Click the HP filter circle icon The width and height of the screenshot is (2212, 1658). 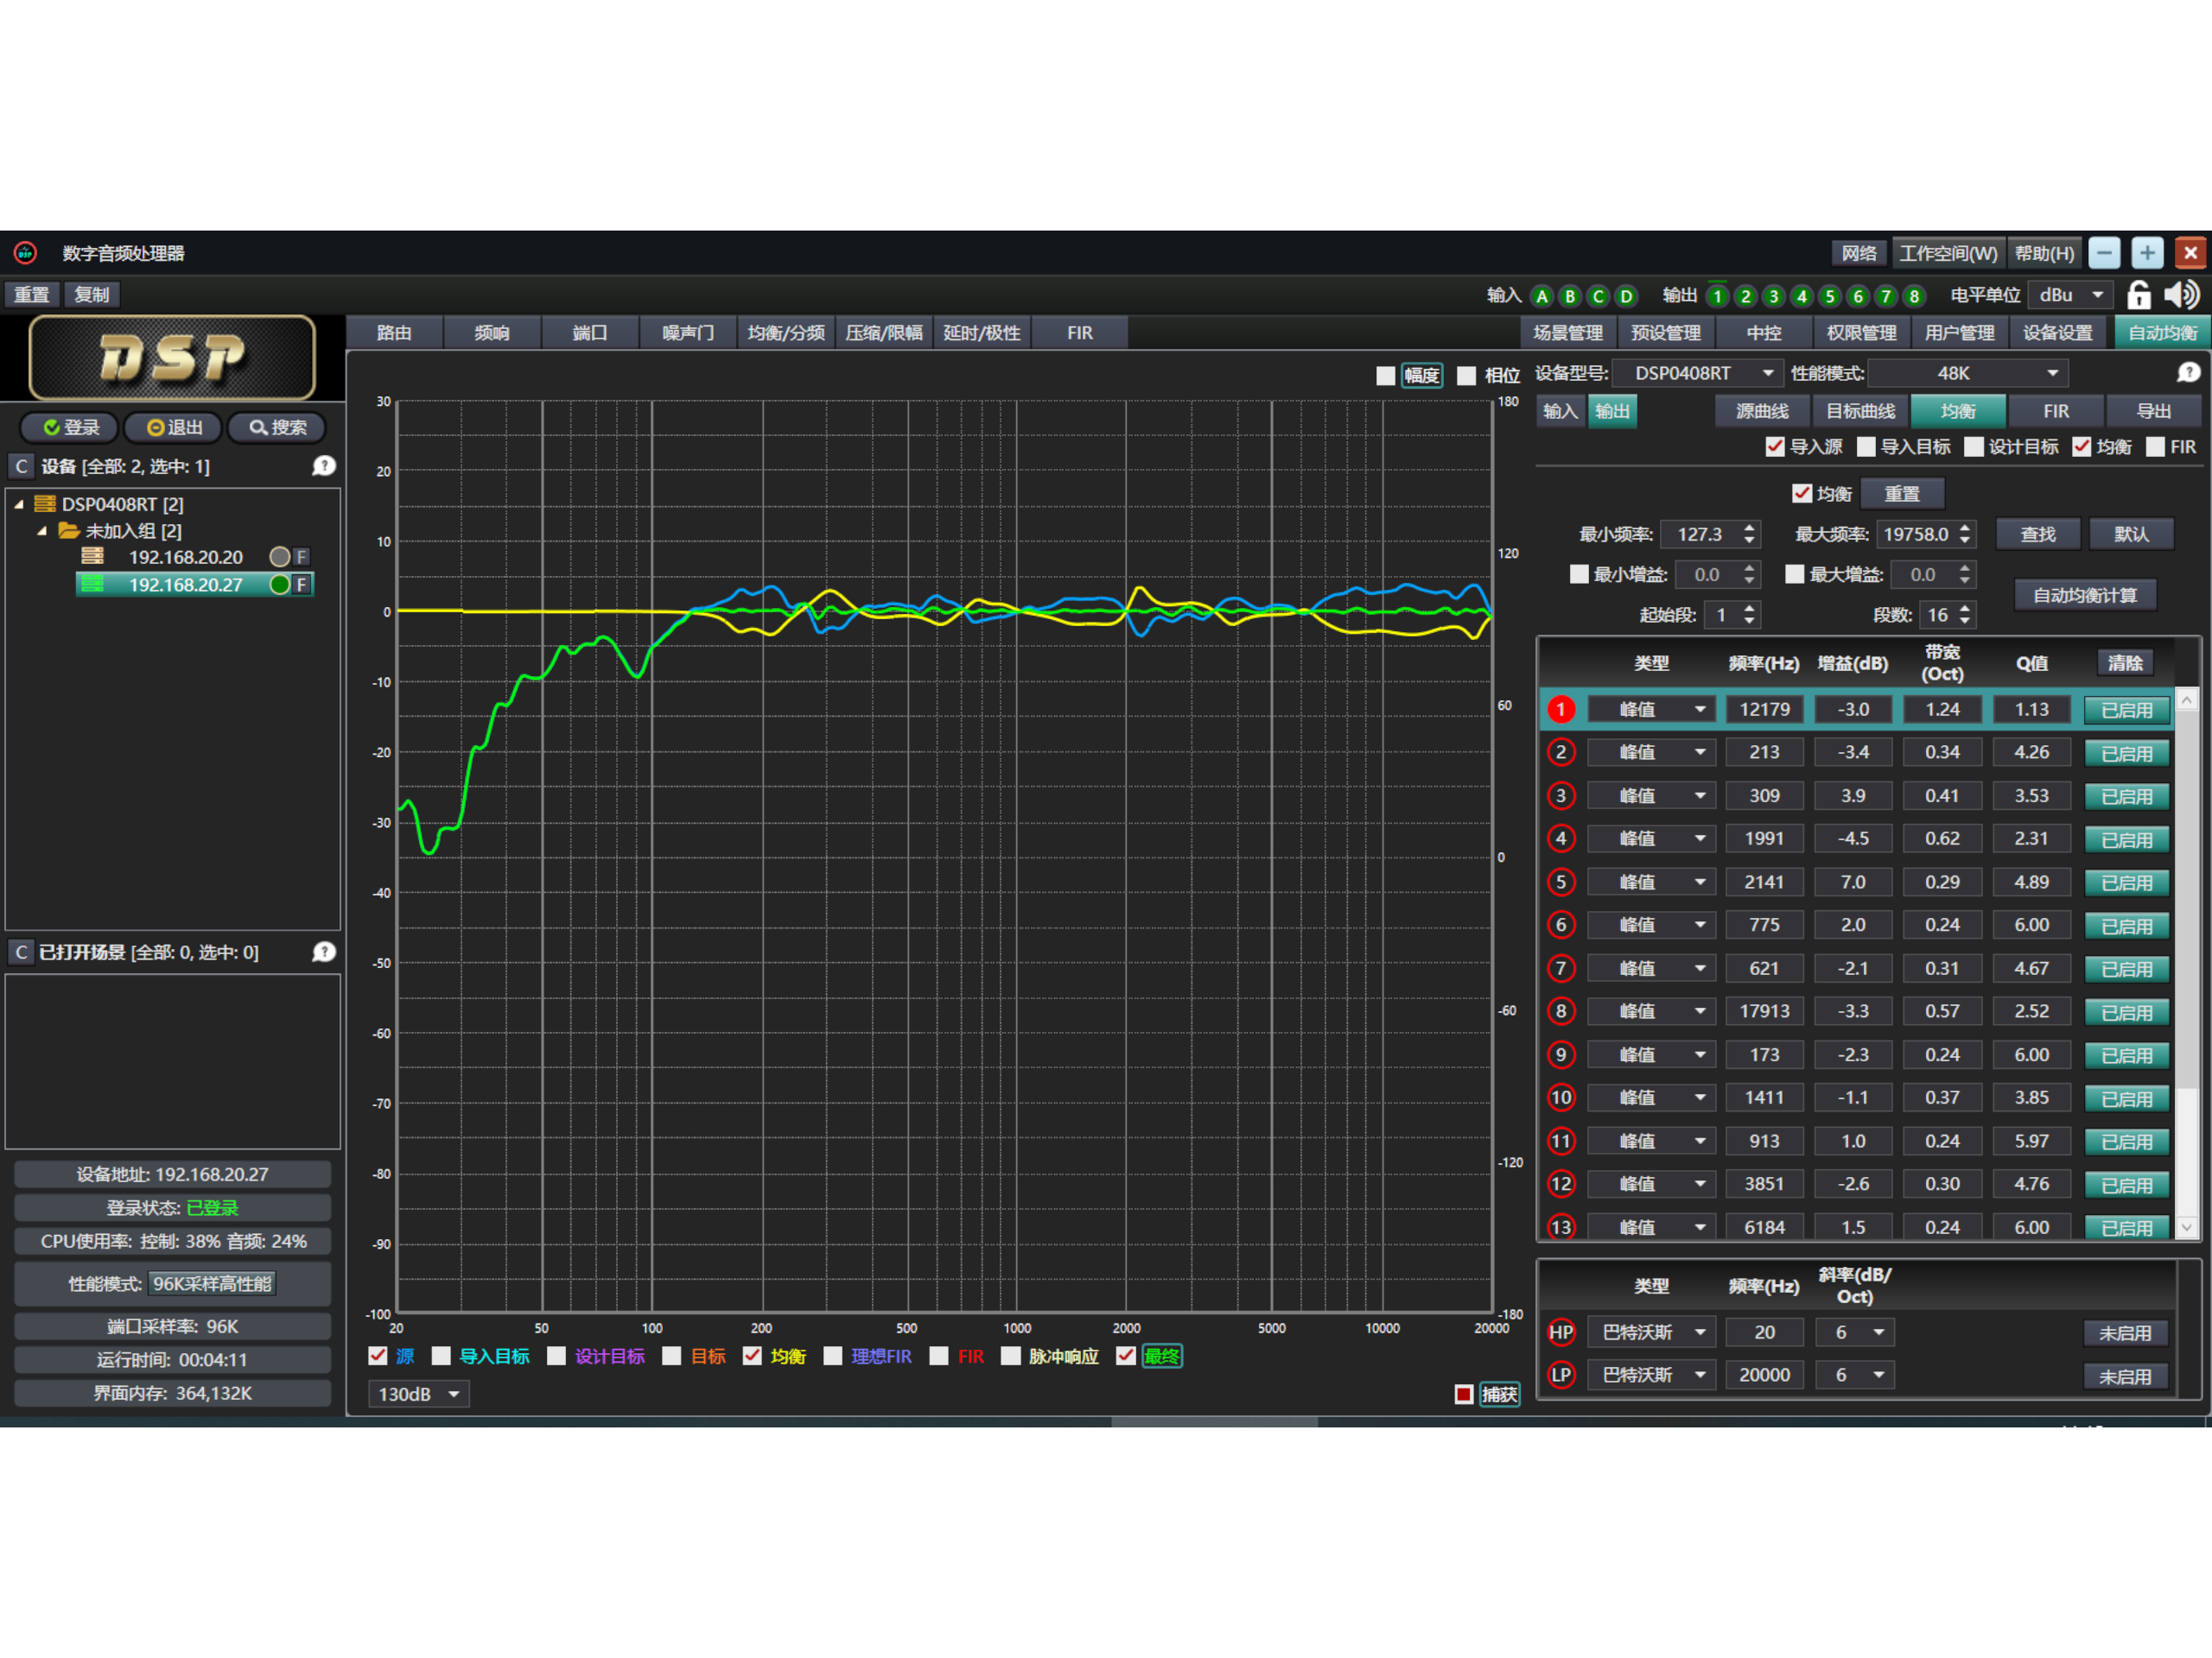click(1561, 1332)
